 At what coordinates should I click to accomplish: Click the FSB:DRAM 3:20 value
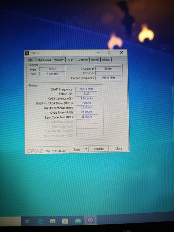point(87,94)
